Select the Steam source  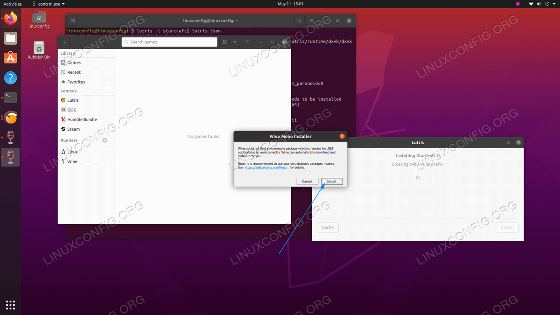[73, 129]
